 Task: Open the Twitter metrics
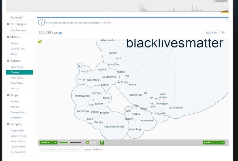click(x=14, y=54)
